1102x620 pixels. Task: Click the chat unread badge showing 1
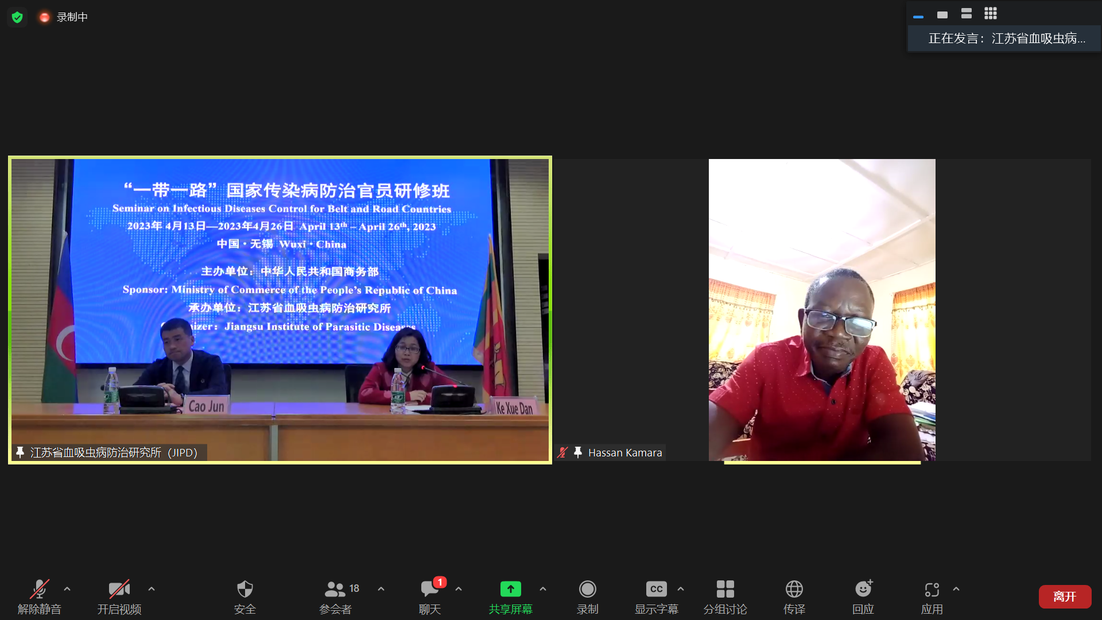[440, 582]
